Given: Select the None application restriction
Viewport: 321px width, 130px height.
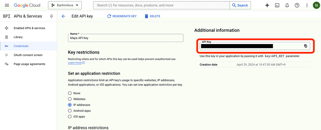Looking at the screenshot, I should (70, 93).
